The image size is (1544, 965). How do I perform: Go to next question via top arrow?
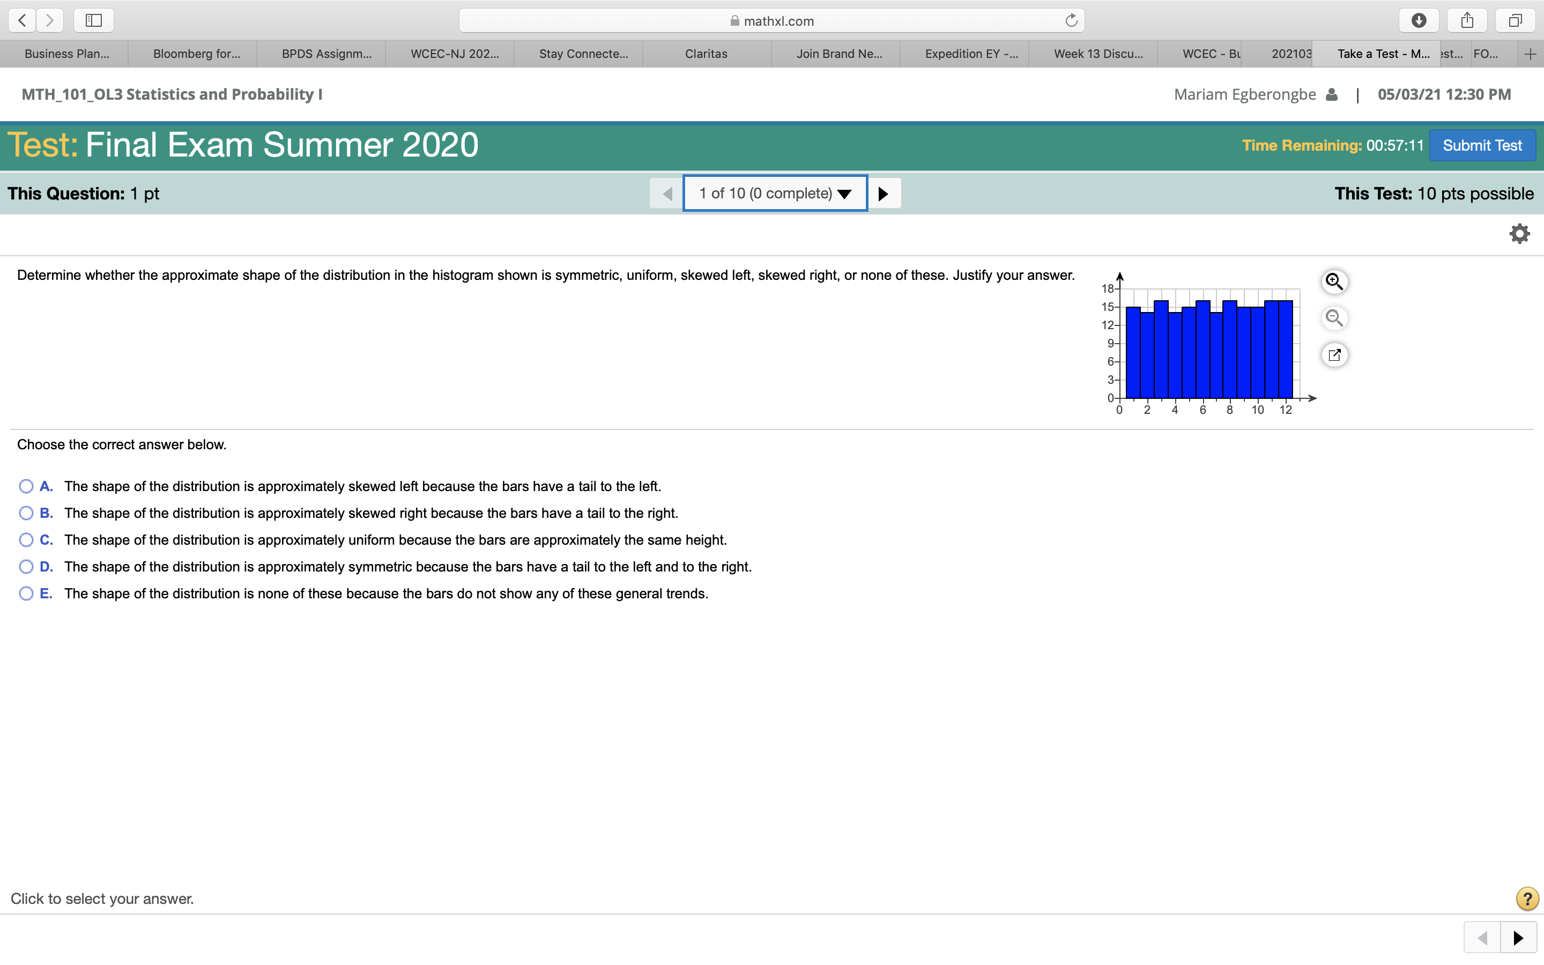click(x=884, y=194)
